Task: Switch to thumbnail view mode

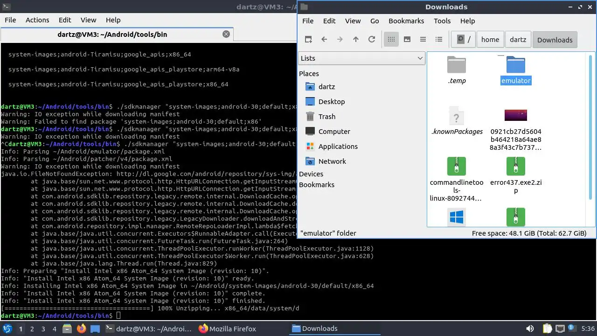Action: (x=407, y=40)
